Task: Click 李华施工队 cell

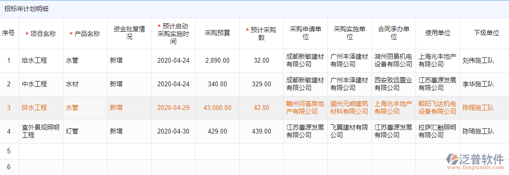Action: click(484, 84)
